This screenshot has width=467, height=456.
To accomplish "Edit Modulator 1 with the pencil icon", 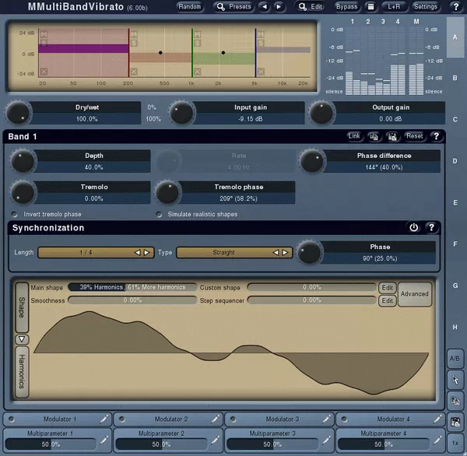I will tap(104, 419).
